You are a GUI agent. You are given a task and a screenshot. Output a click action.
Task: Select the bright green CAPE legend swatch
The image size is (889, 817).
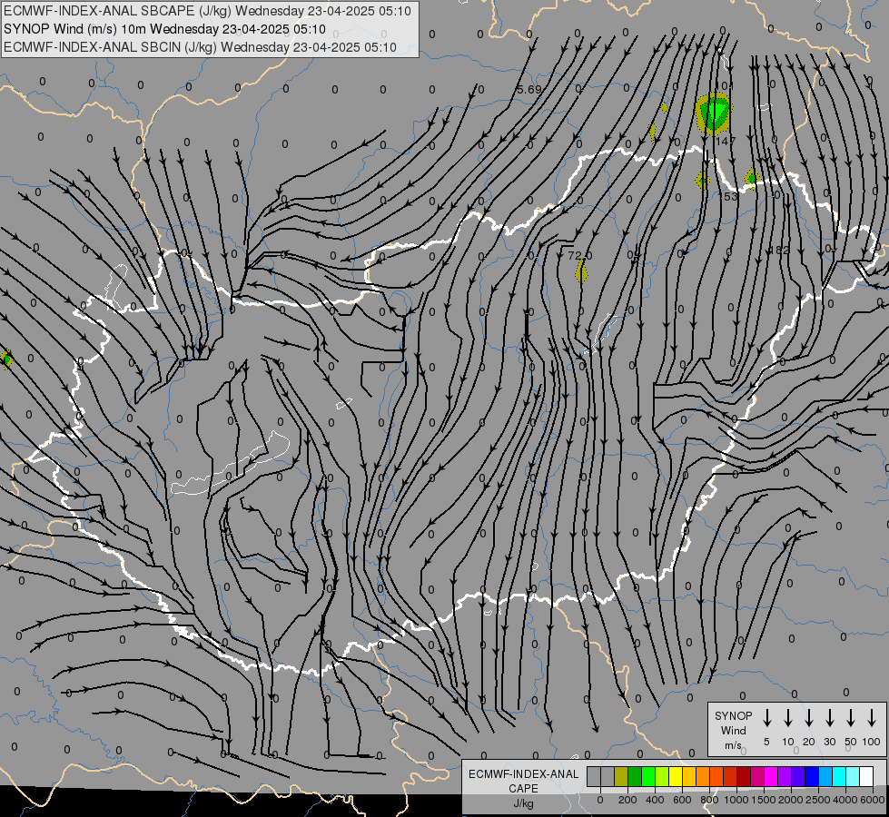point(648,776)
